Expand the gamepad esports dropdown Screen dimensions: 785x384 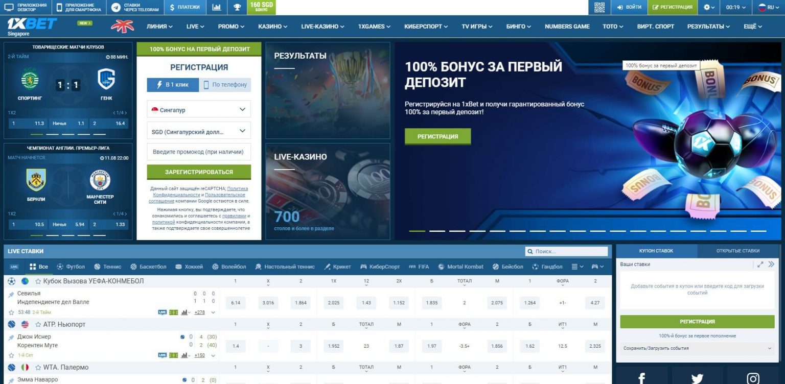tap(597, 267)
